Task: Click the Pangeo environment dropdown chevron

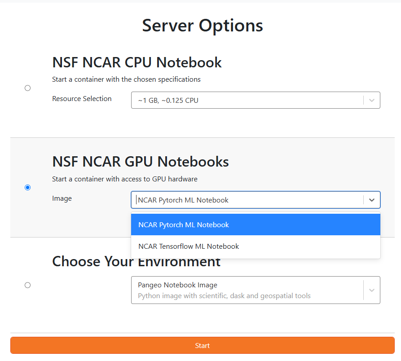Action: tap(372, 290)
